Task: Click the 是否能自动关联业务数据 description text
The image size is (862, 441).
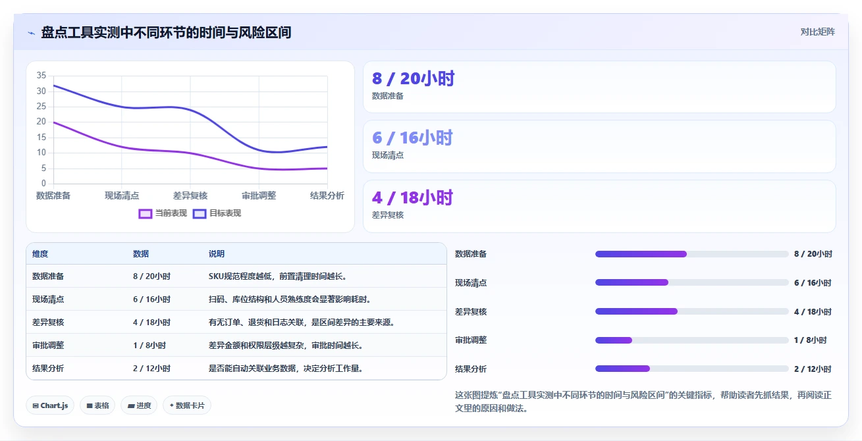Action: coord(286,369)
